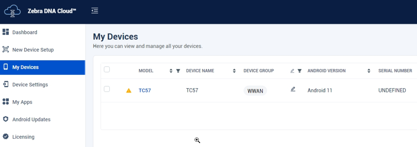
Task: Click the WWAN device group tag
Action: 255,91
